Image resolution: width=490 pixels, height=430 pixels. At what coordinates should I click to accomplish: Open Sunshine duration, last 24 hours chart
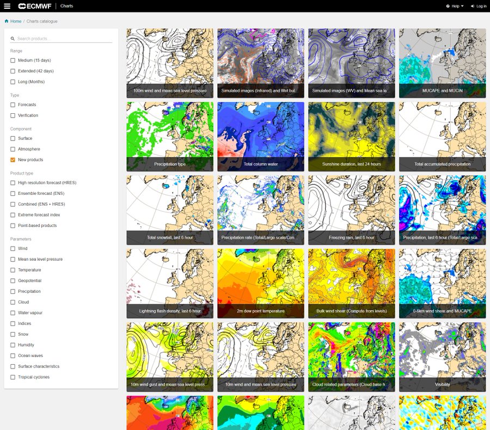[352, 137]
